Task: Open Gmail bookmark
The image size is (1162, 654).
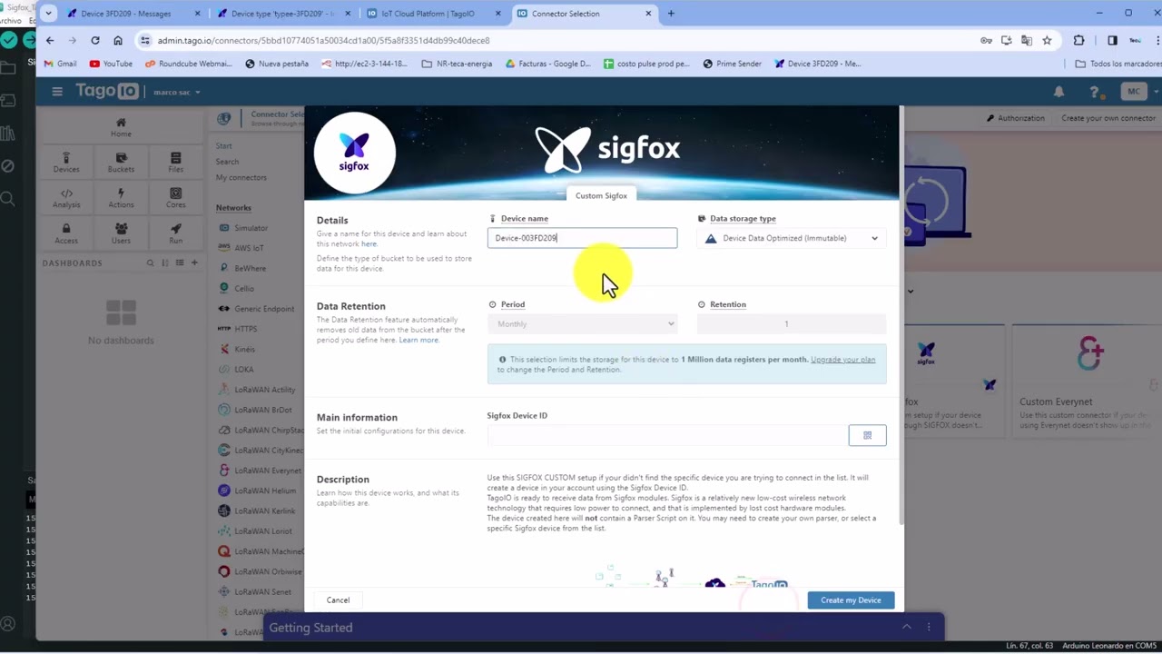Action: tap(60, 64)
